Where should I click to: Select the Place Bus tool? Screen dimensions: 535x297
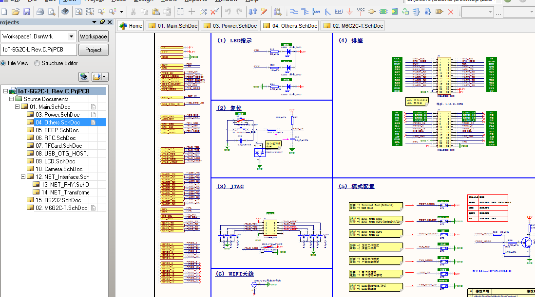click(x=305, y=12)
